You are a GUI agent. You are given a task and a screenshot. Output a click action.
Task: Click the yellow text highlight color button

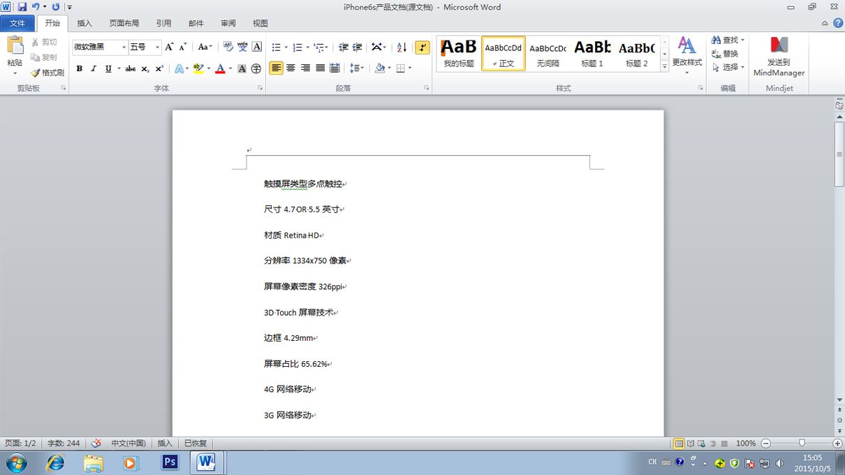point(198,68)
